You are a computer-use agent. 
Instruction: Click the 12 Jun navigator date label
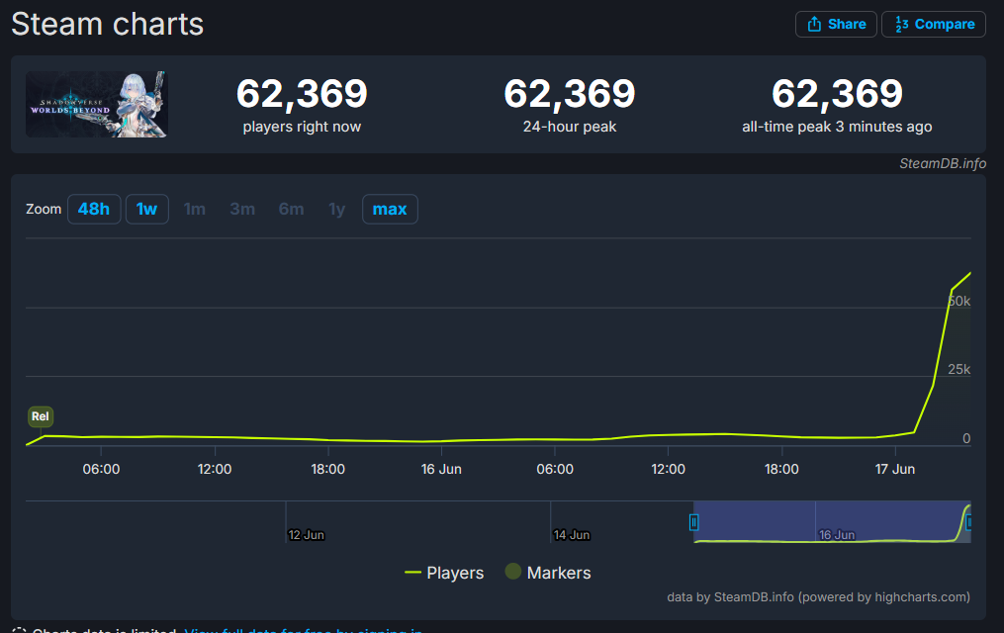tap(306, 535)
